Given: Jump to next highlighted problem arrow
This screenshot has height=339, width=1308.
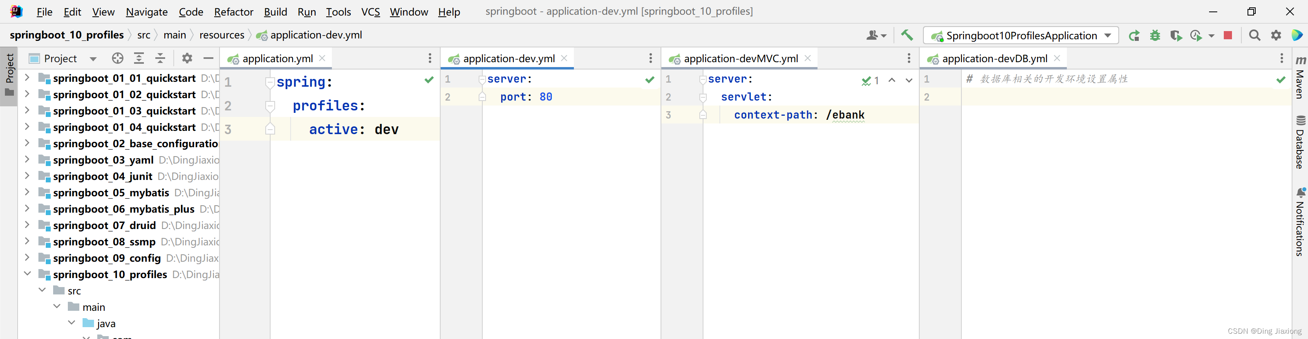Looking at the screenshot, I should pos(909,80).
